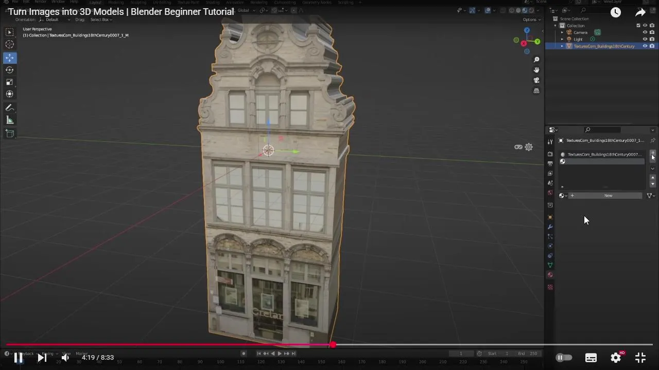Uncheck the Collection exclude checkbox

pos(638,26)
